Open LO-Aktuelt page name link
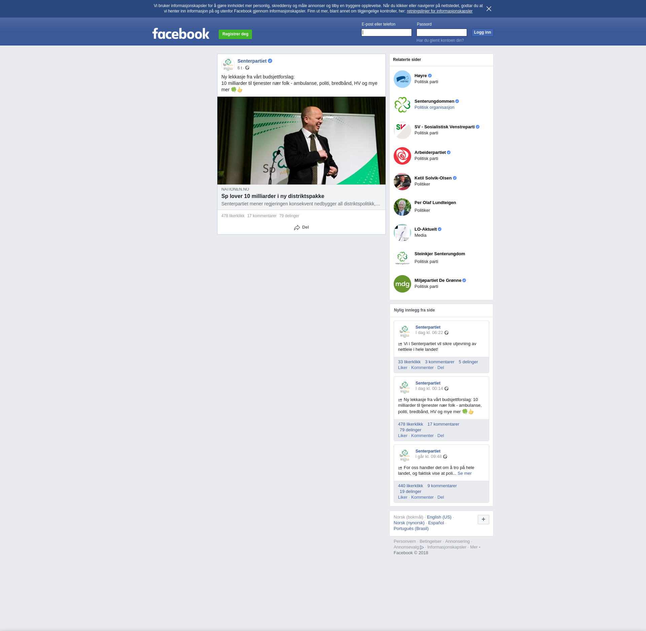Image resolution: width=646 pixels, height=631 pixels. 426,229
